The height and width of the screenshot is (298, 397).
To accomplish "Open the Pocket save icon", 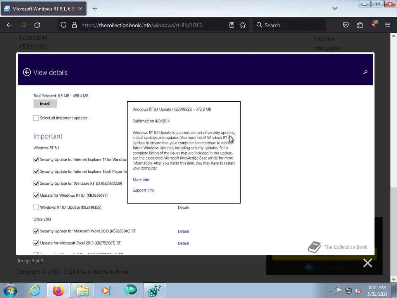I will pos(345,25).
